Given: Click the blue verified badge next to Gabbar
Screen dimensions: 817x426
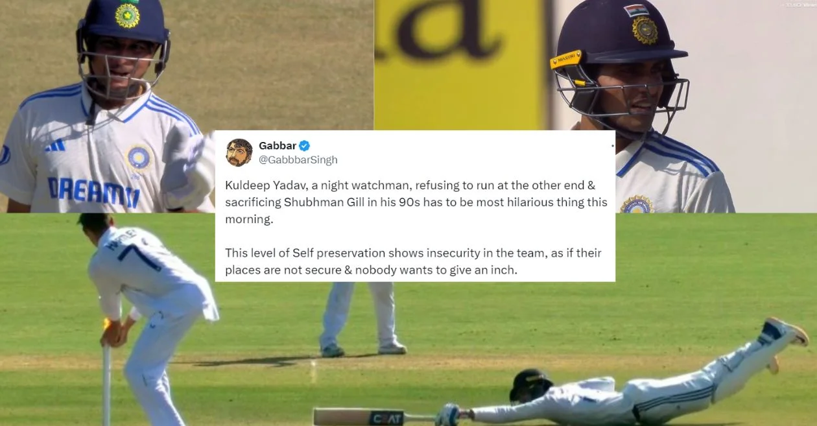Looking at the screenshot, I should coord(304,146).
